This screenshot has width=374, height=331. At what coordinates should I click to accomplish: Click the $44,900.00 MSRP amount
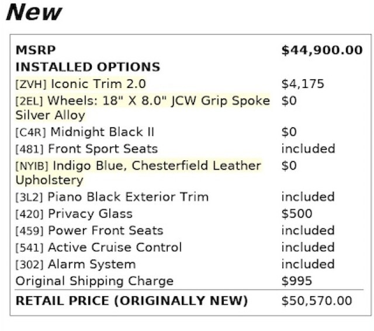[x=322, y=51]
